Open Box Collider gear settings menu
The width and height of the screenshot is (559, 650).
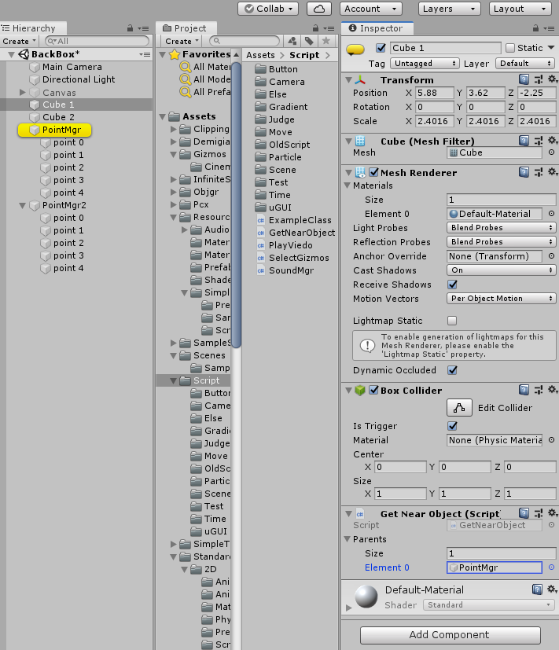[x=553, y=390]
